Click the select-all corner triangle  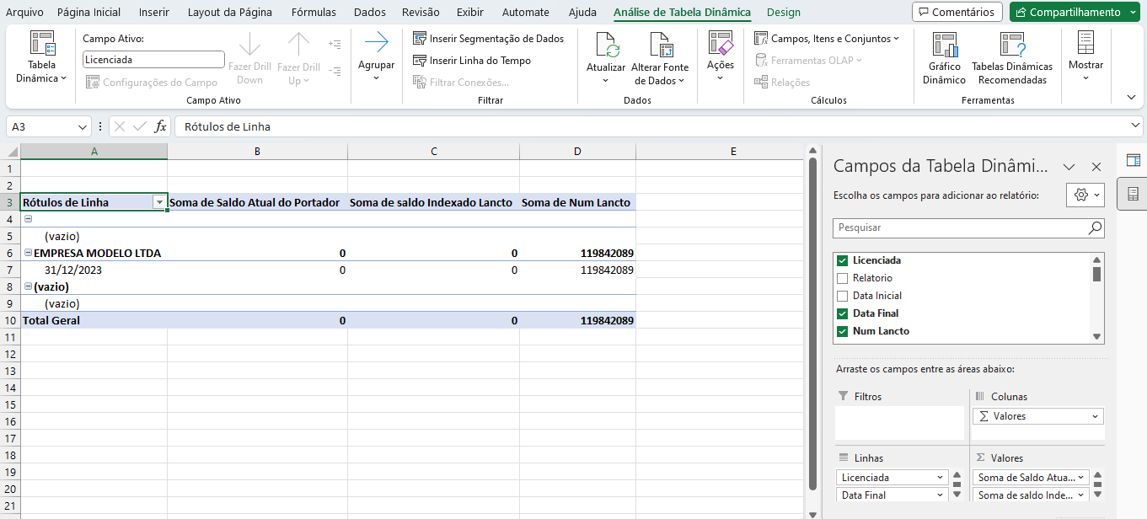[10, 152]
